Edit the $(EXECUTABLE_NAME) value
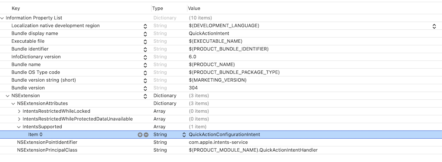This screenshot has height=162, width=442. tap(215, 41)
